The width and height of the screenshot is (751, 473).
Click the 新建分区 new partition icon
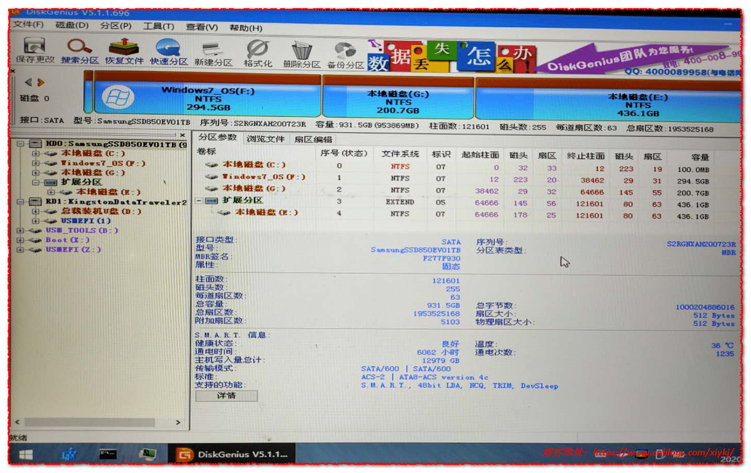click(x=213, y=53)
